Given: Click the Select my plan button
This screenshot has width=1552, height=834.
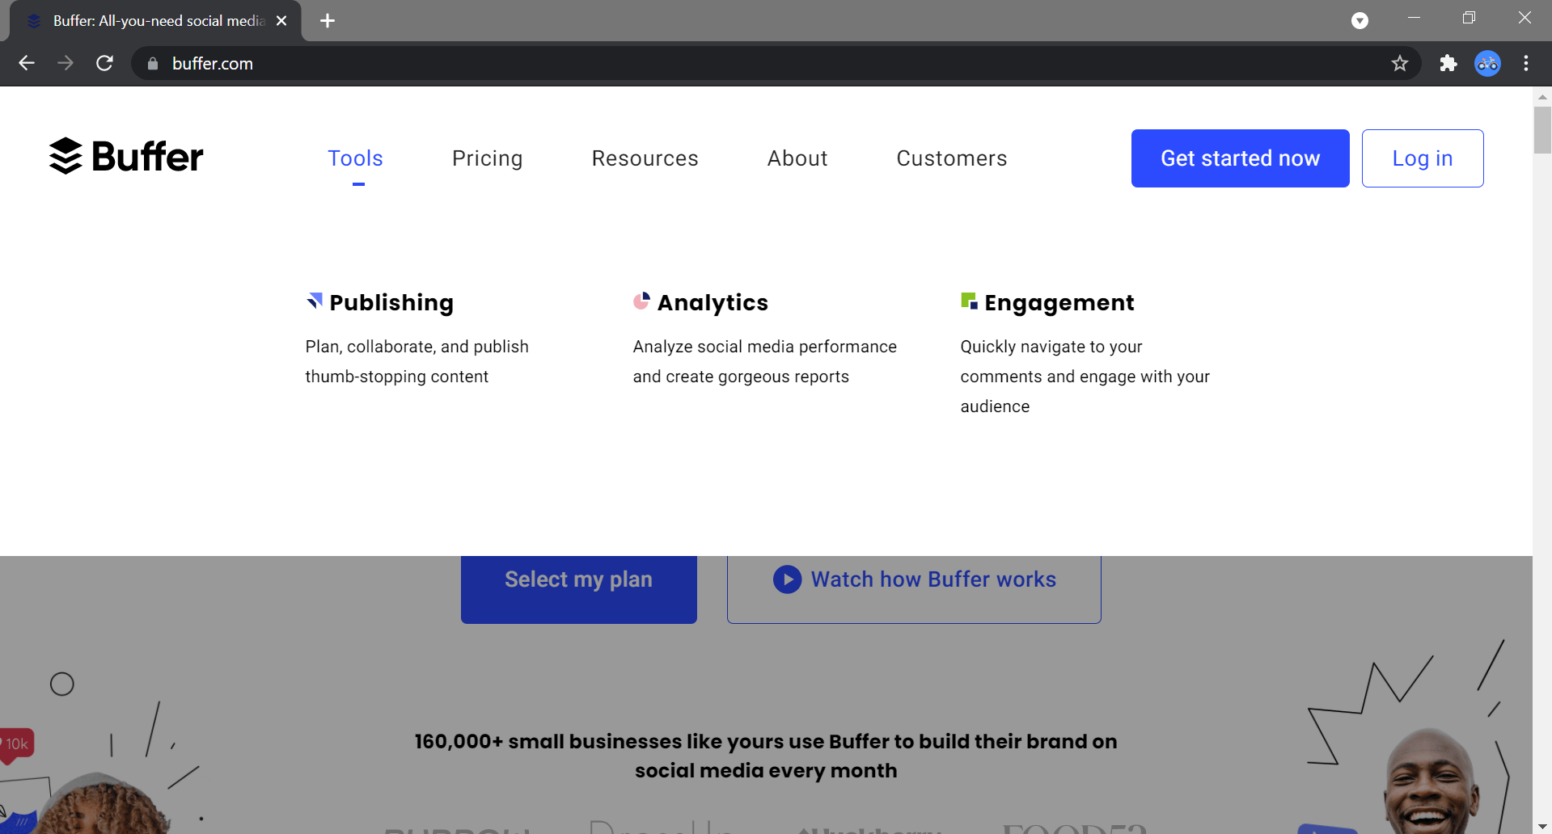Looking at the screenshot, I should tap(579, 589).
